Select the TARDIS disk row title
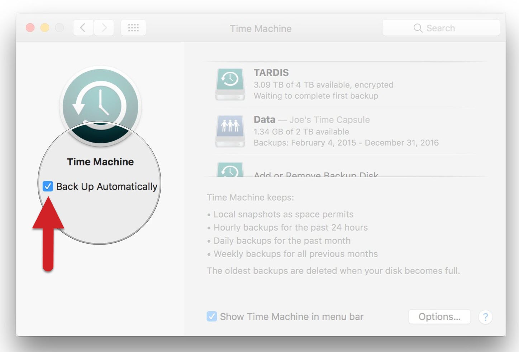 pos(271,73)
